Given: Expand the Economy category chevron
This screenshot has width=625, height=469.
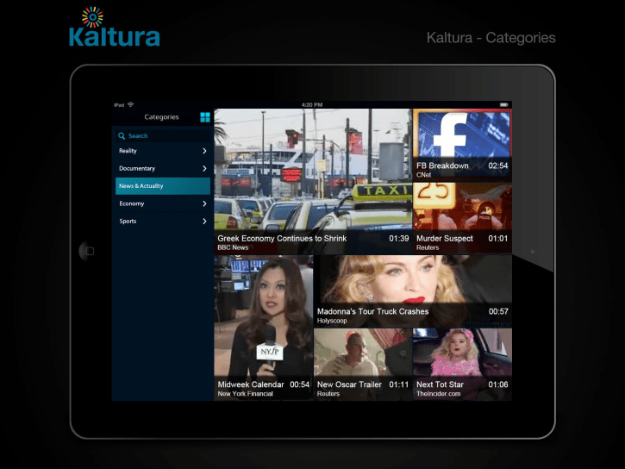Looking at the screenshot, I should point(204,203).
